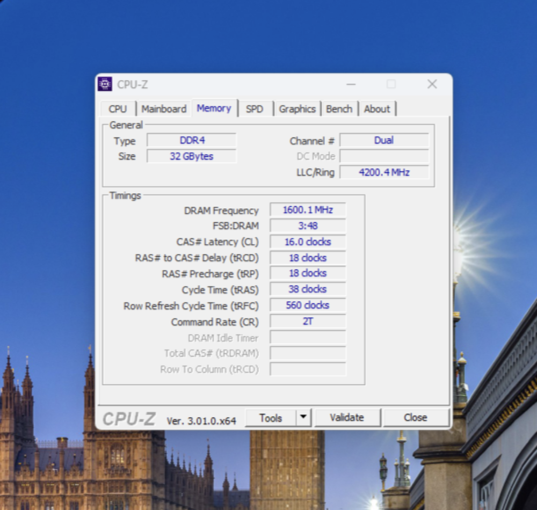Show the About tab
Viewport: 537px width, 510px height.
pyautogui.click(x=377, y=109)
